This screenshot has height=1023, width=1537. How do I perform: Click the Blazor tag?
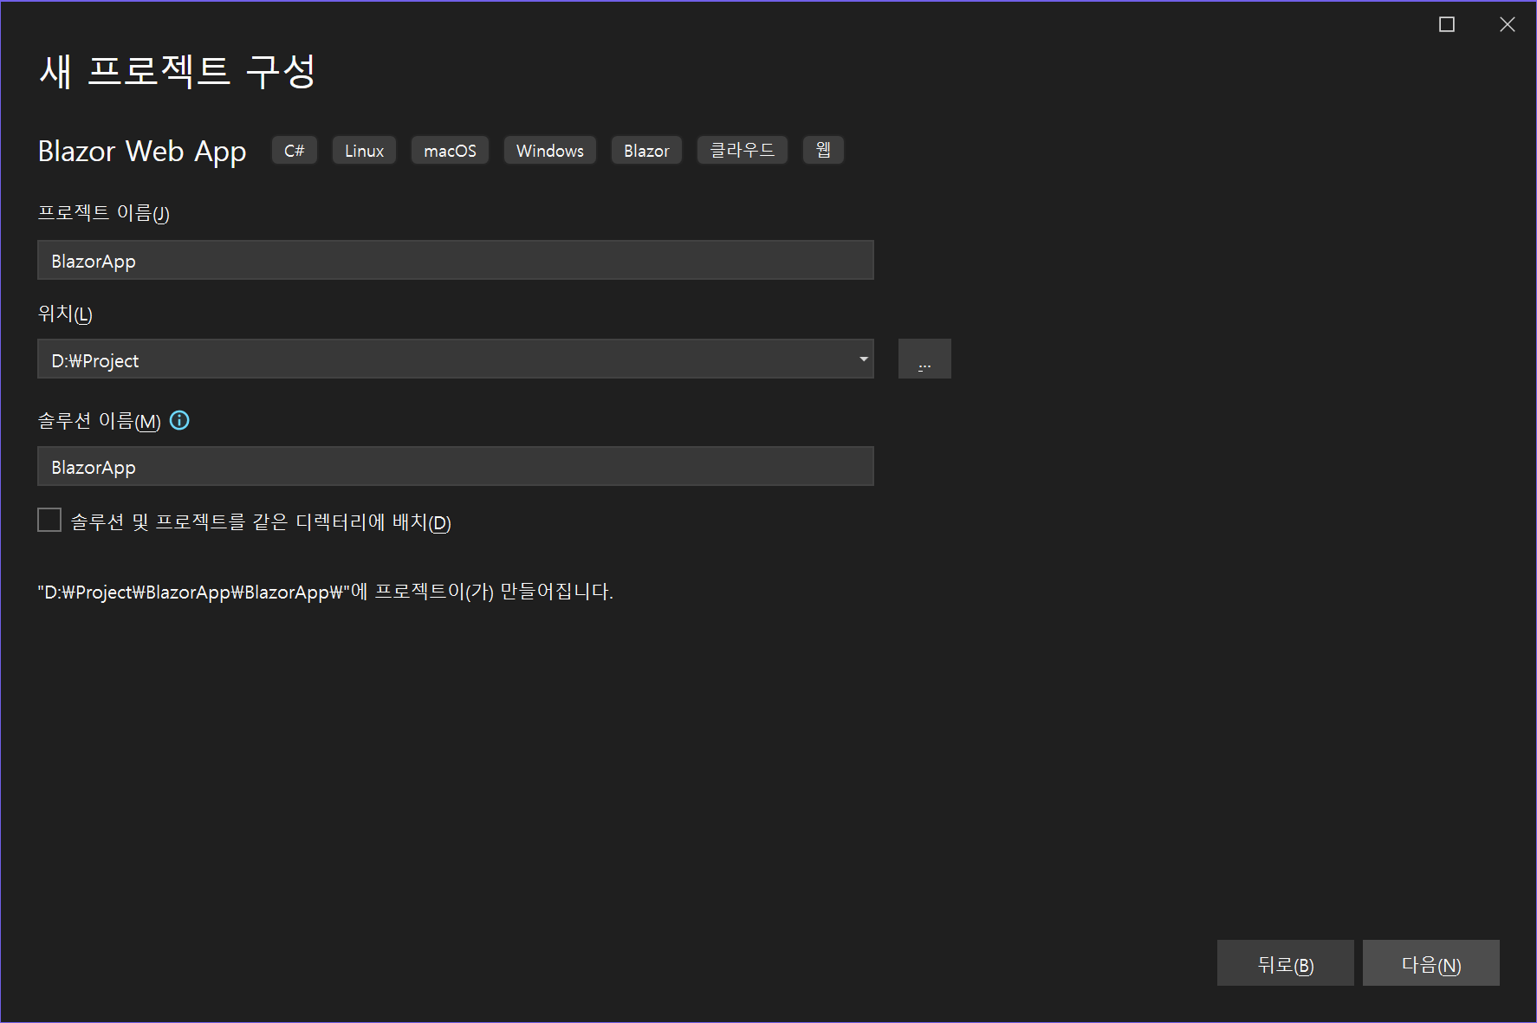646,150
